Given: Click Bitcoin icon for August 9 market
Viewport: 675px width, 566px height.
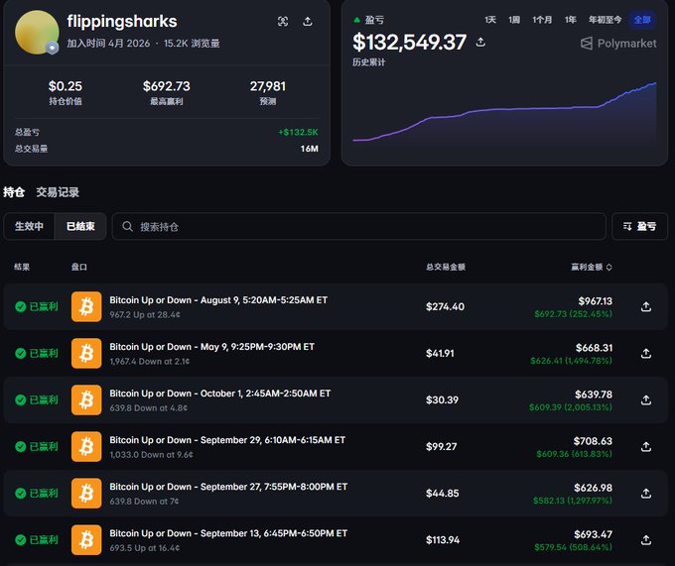Looking at the screenshot, I should tap(86, 307).
